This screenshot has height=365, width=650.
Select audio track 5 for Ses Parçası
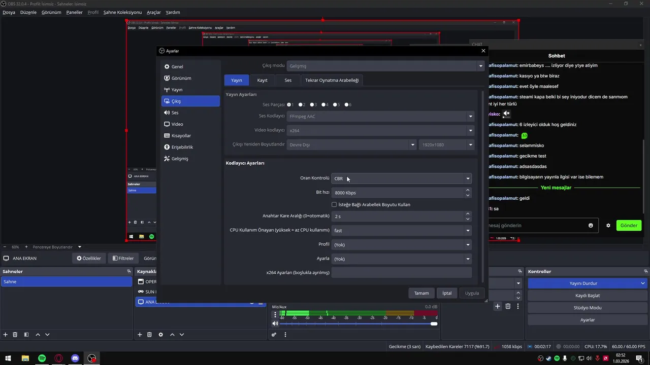(x=335, y=104)
